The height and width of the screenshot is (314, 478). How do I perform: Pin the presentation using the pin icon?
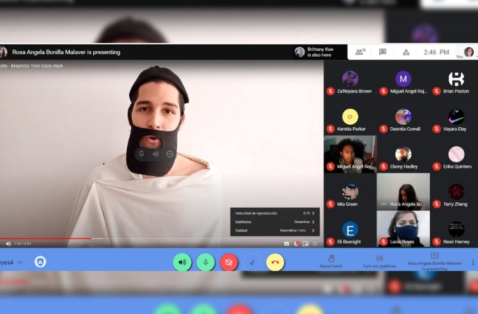click(x=142, y=154)
